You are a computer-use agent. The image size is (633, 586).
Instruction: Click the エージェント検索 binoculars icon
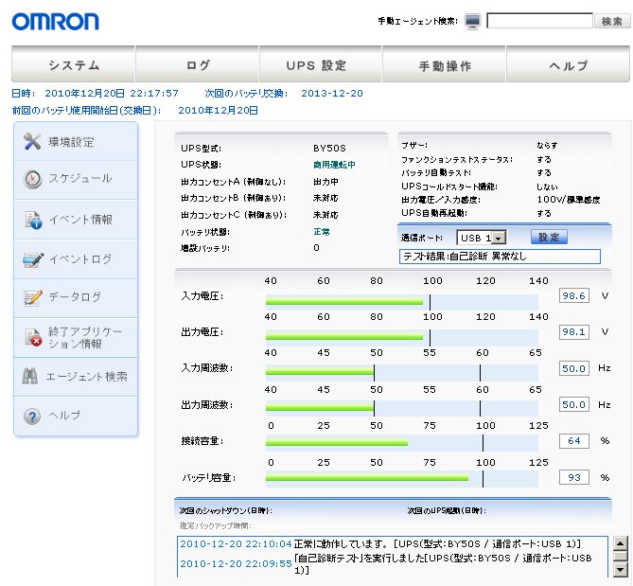coord(32,377)
